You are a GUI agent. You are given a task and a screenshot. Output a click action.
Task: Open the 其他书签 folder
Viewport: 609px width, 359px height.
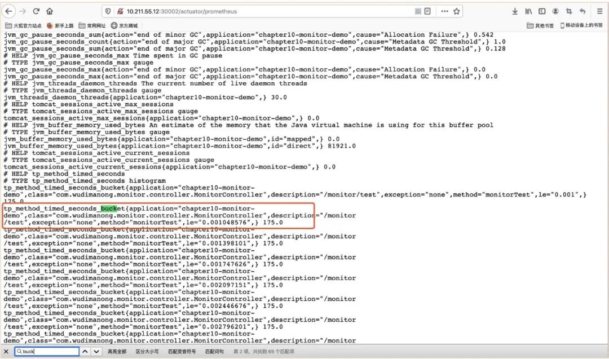point(540,25)
